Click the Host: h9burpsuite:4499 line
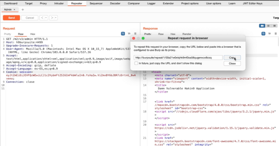The height and width of the screenshot is (146, 279). point(24,42)
